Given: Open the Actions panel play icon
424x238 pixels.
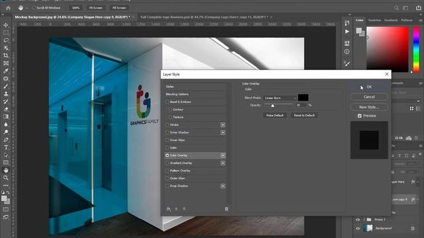Looking at the screenshot, I should click(347, 32).
